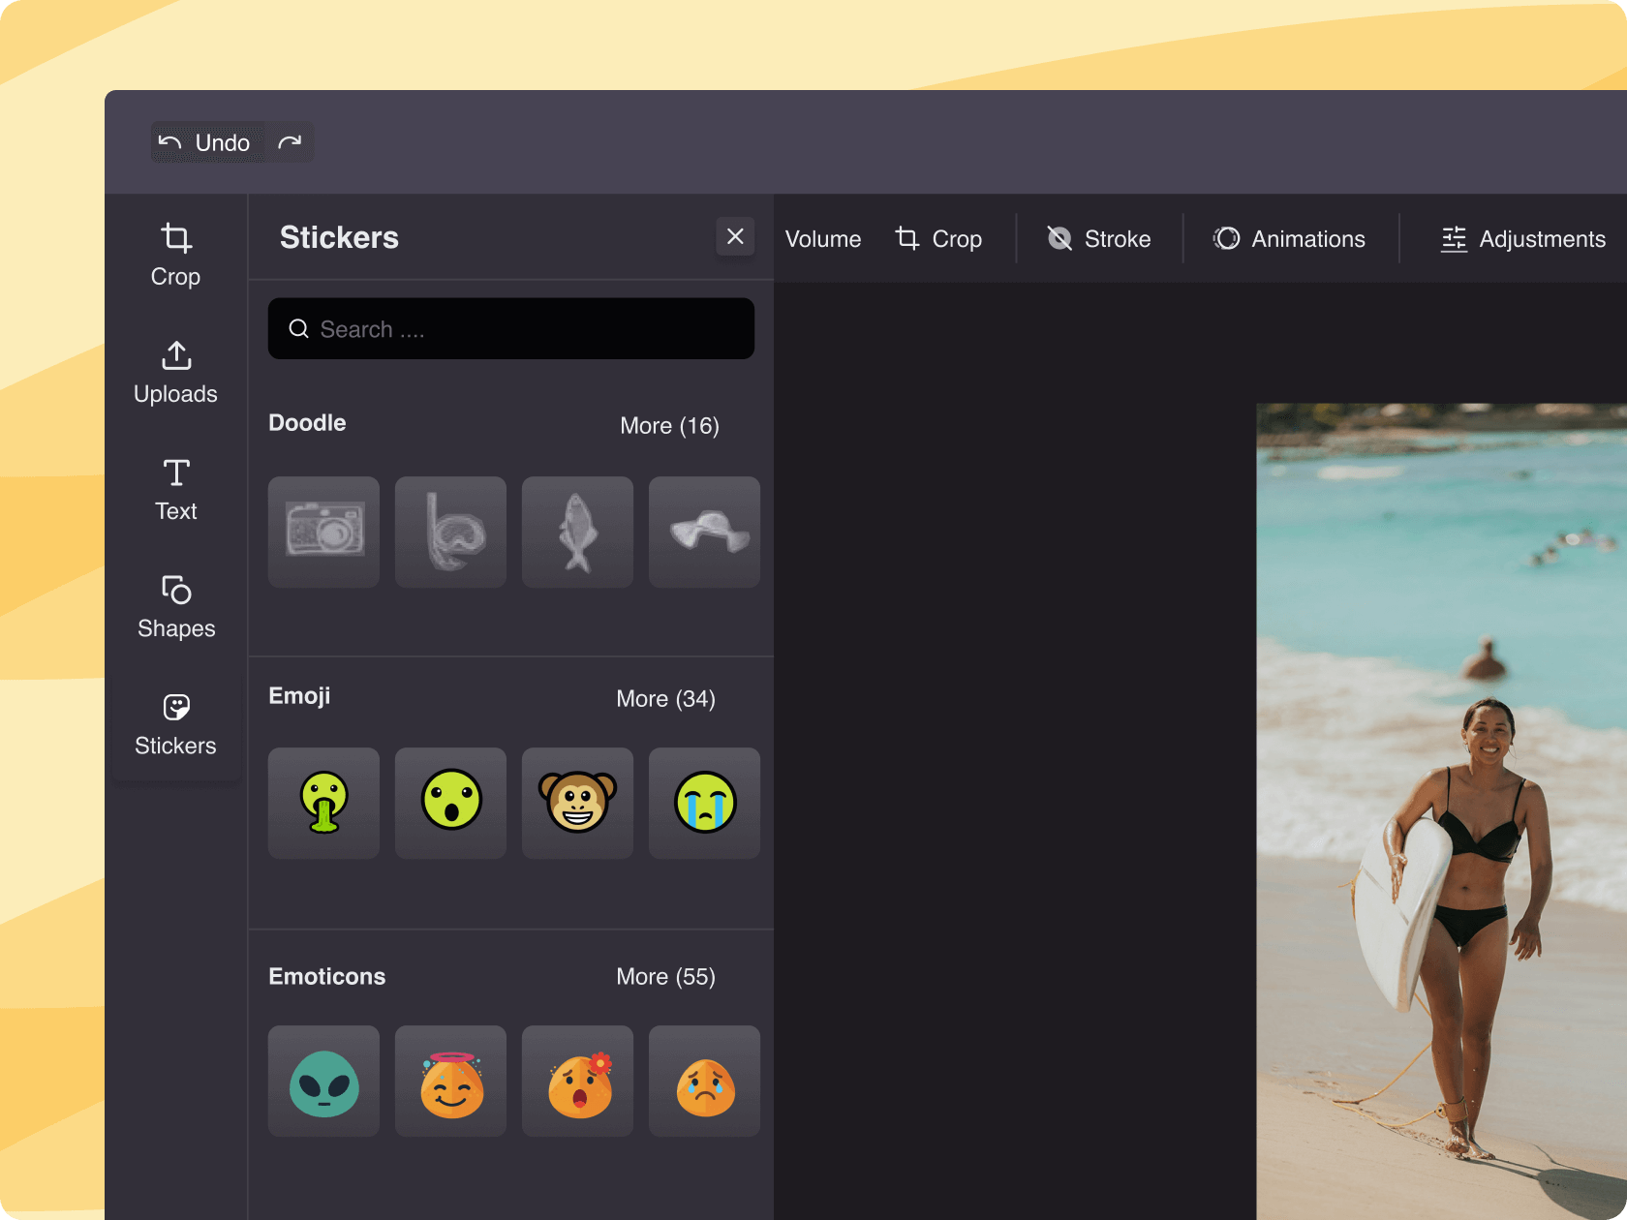Show more Emoji stickers
Viewport: 1627px width, 1220px height.
[665, 698]
